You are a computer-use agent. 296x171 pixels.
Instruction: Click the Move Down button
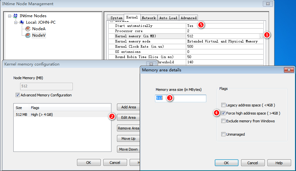point(129,149)
